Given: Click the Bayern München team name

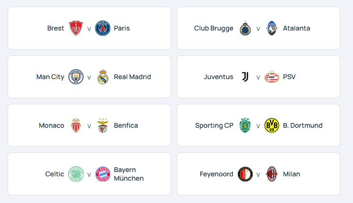Looking at the screenshot, I should point(129,174).
